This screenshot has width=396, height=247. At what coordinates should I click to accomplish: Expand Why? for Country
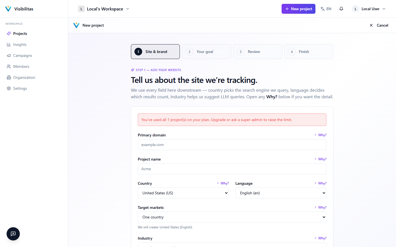[223, 183]
